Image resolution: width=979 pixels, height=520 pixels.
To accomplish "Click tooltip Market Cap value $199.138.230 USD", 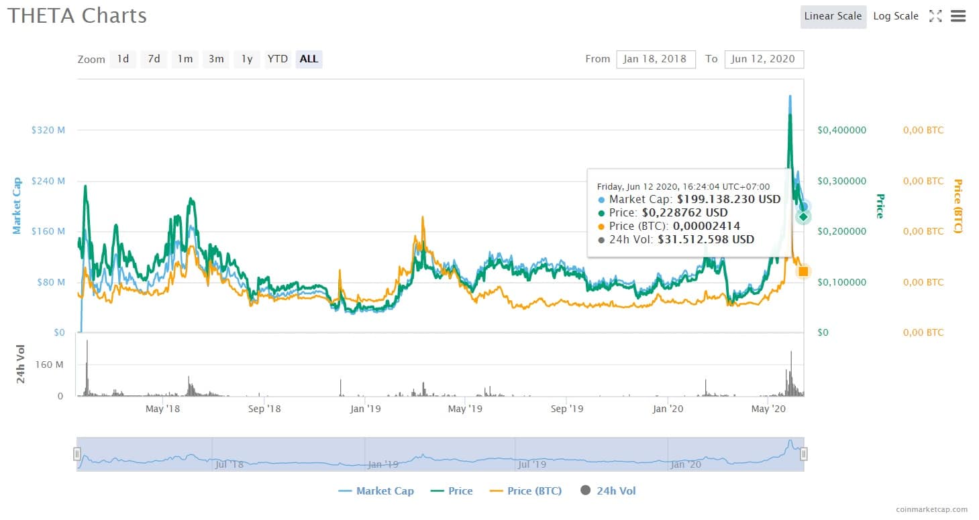I will (729, 199).
